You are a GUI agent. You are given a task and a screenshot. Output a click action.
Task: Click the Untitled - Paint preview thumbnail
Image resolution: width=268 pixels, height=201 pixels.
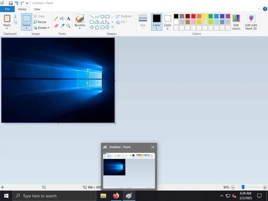coord(129,170)
